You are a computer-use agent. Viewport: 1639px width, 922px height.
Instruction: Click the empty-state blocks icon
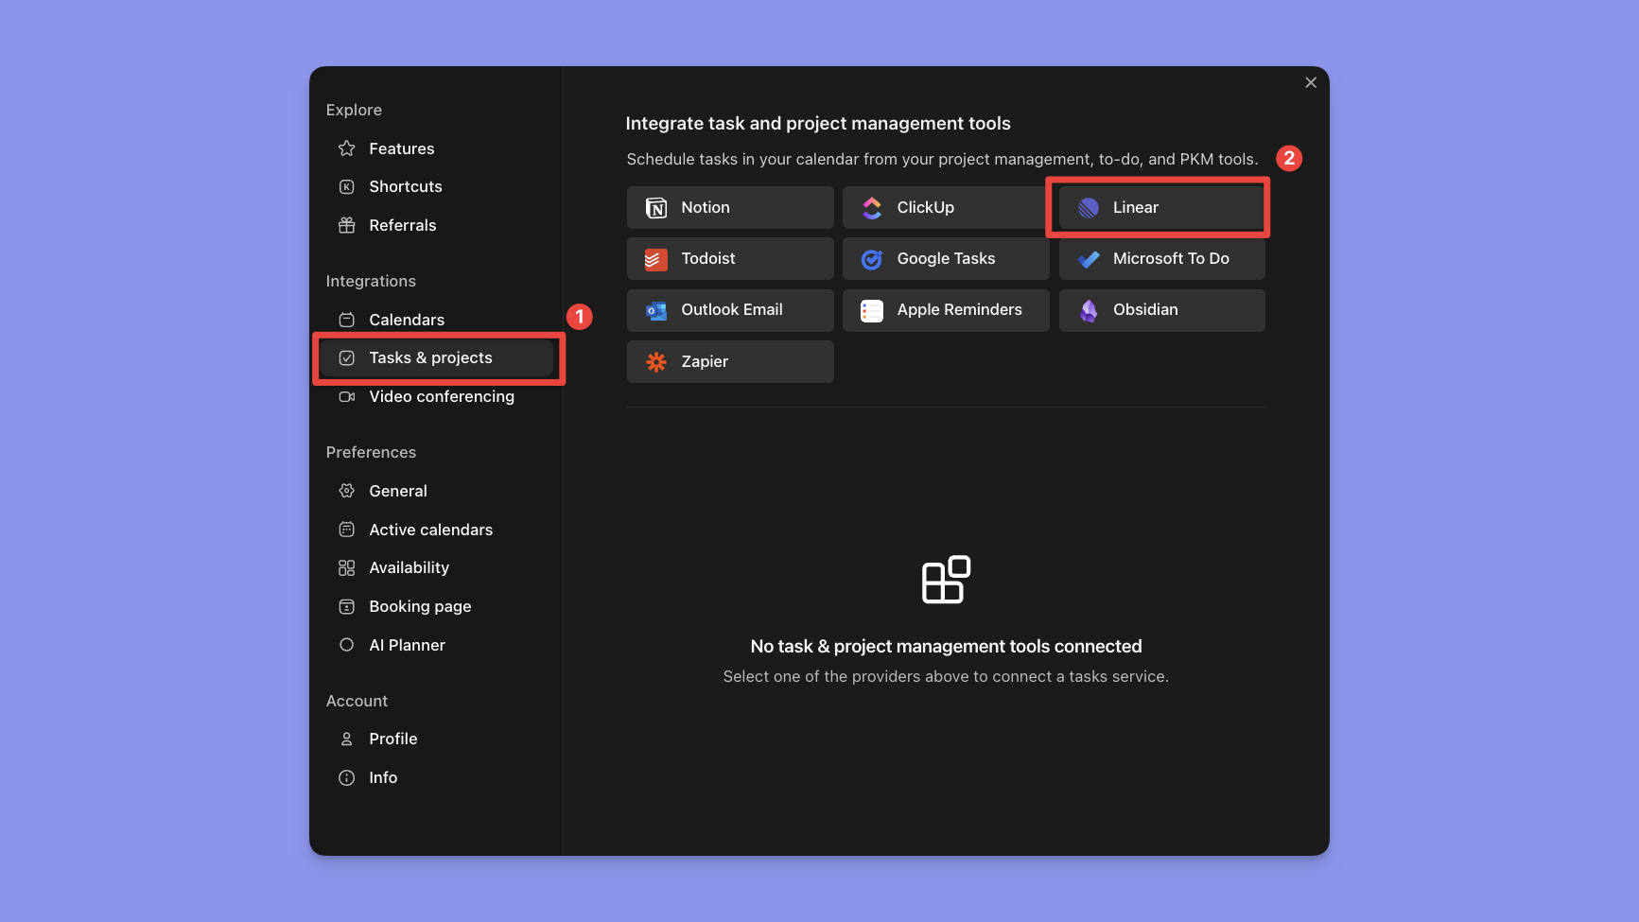click(946, 580)
